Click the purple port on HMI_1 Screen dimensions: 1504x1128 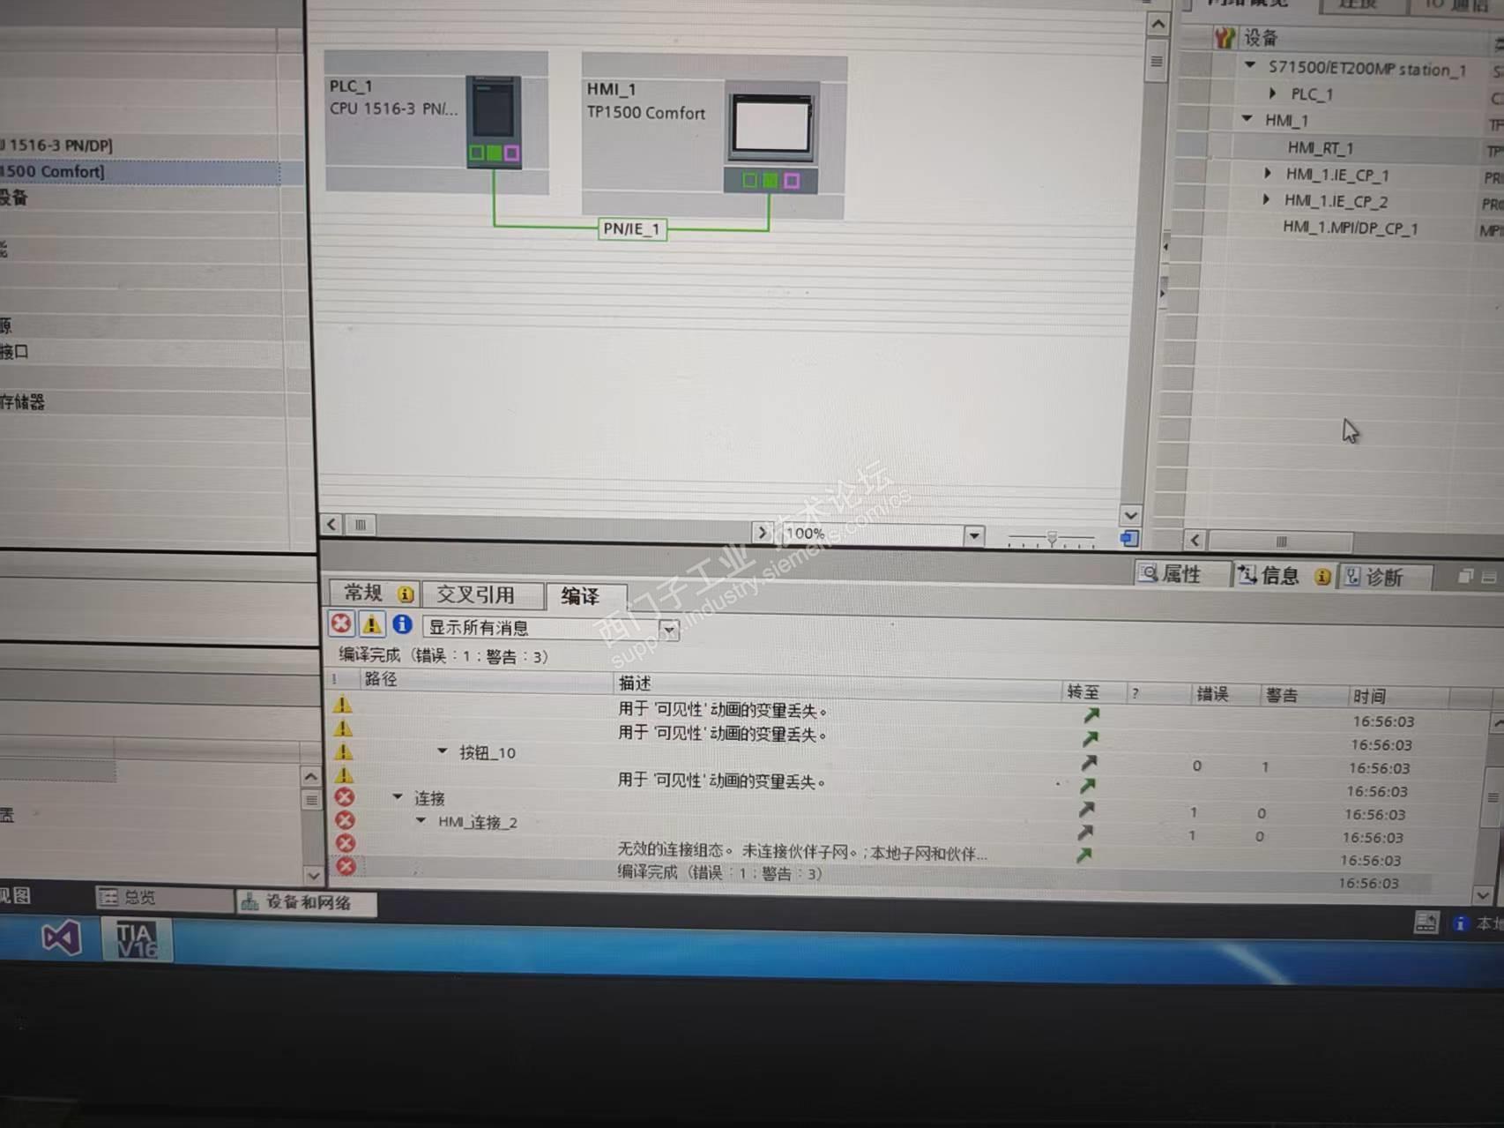click(792, 181)
